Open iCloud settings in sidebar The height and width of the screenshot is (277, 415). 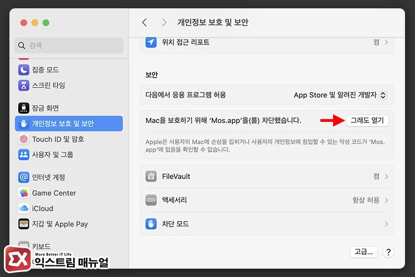[69, 209]
